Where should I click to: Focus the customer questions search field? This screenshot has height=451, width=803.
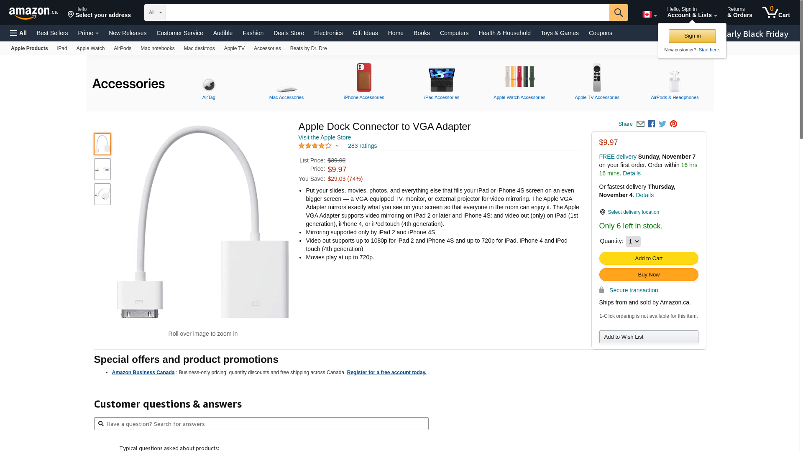(x=266, y=424)
